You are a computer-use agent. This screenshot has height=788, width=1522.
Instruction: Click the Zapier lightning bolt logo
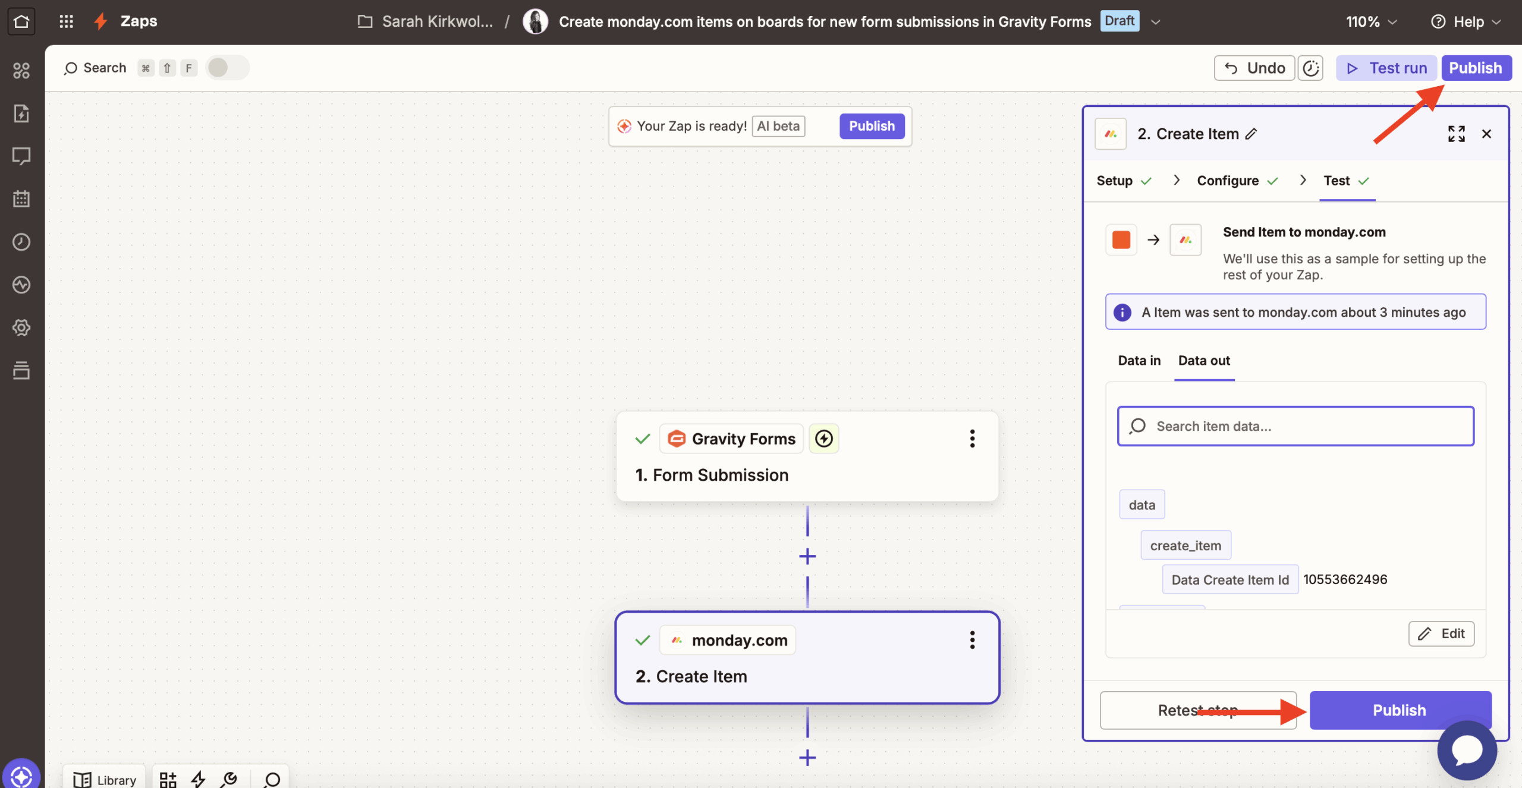pos(100,21)
